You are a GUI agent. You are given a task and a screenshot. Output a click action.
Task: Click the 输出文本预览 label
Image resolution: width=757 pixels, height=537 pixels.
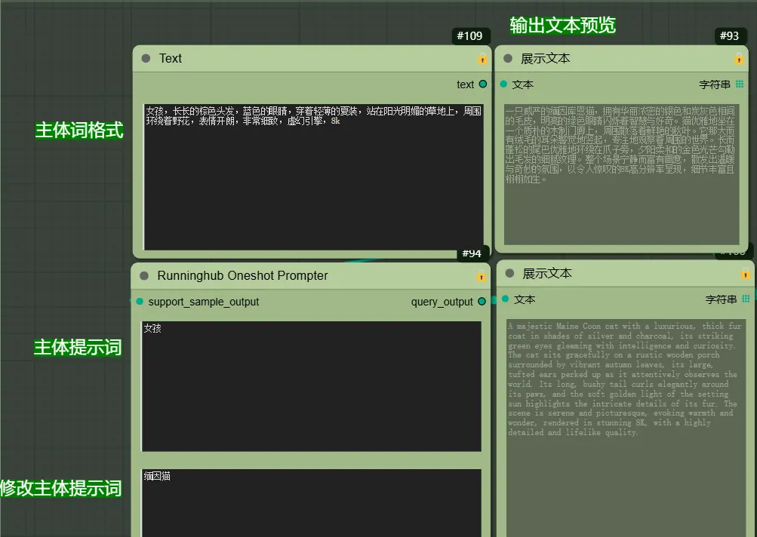[x=562, y=25]
